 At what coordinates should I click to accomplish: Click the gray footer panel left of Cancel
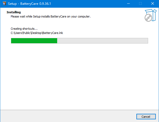(68, 116)
